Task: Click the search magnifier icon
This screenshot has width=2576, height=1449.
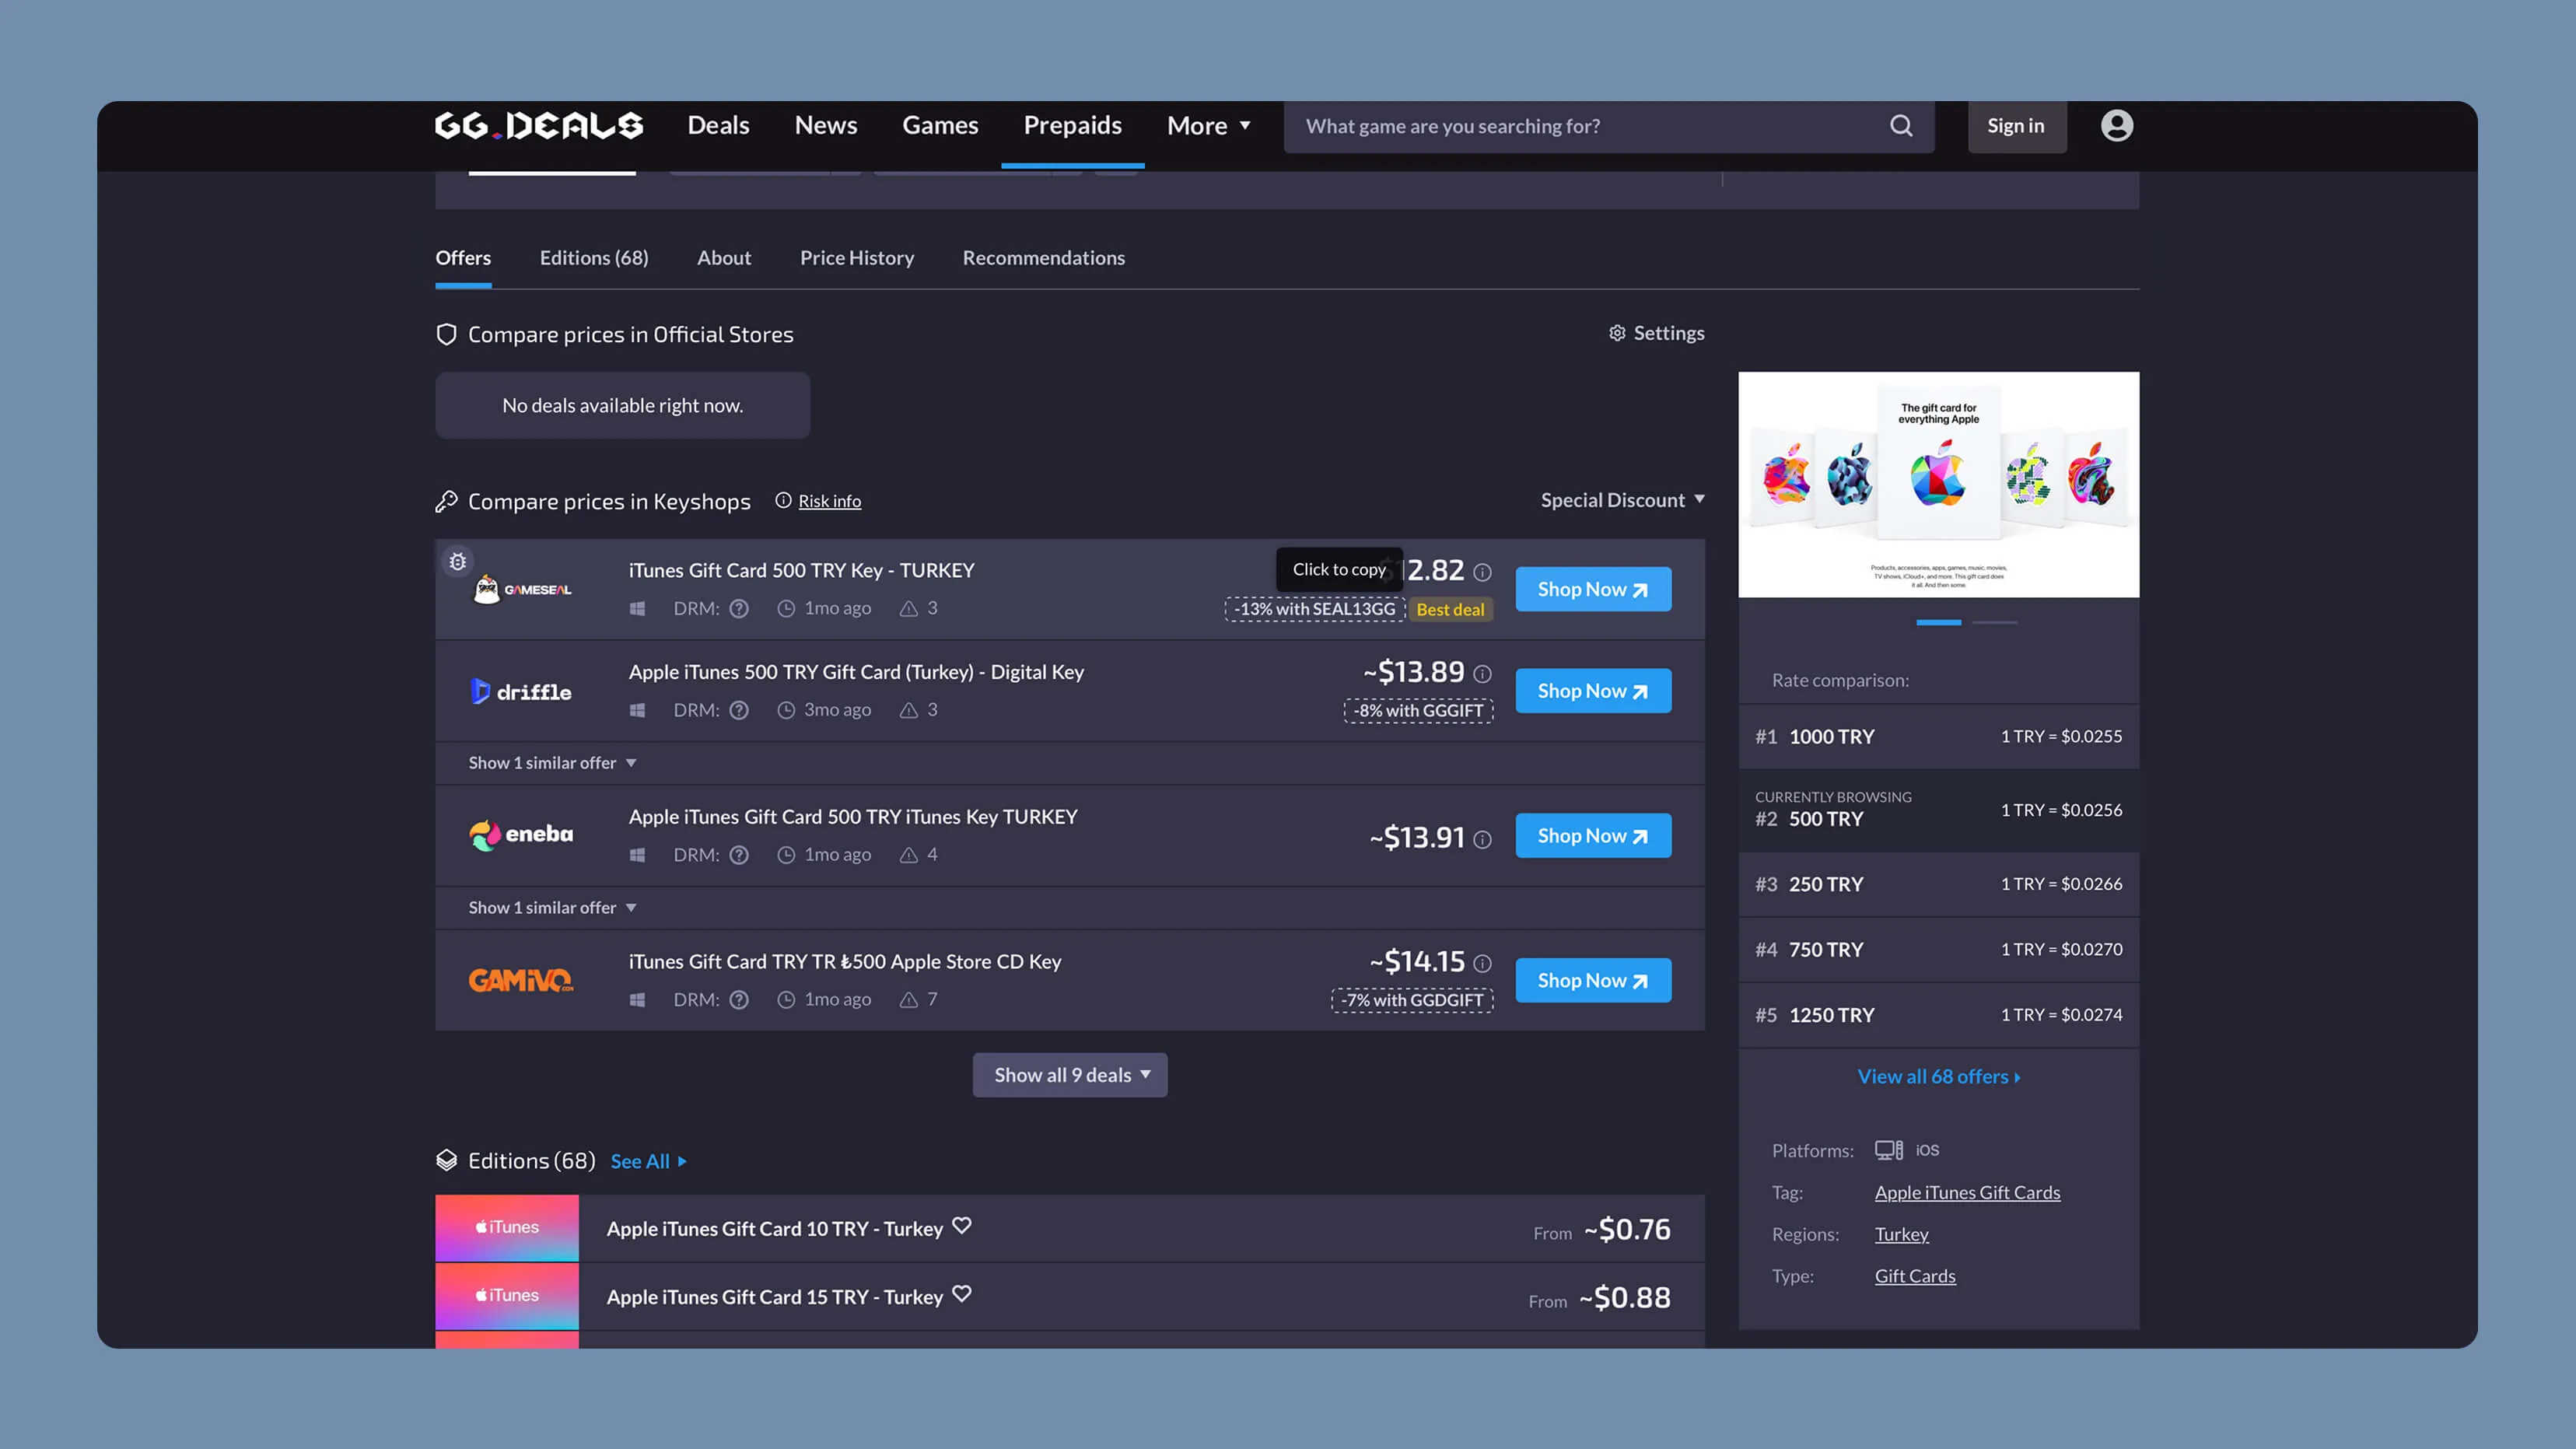Action: [x=1901, y=126]
